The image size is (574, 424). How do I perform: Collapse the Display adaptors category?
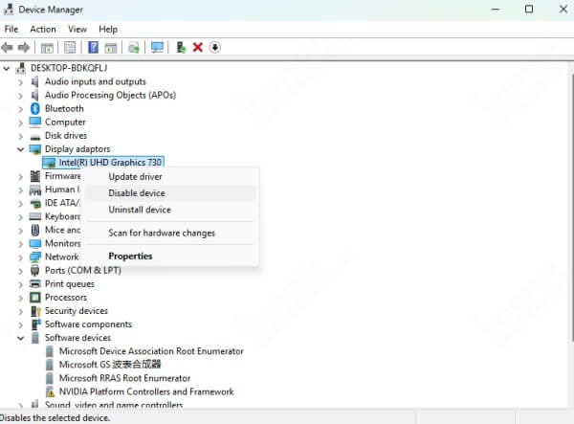[20, 149]
